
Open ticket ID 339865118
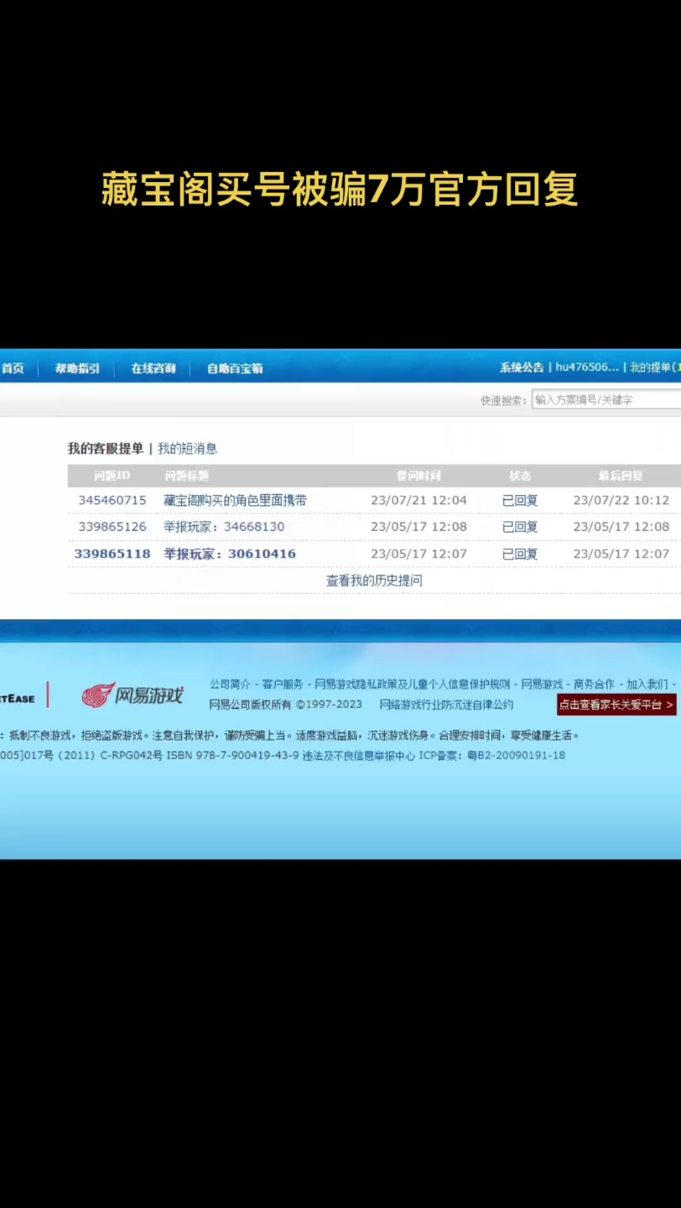(x=112, y=554)
